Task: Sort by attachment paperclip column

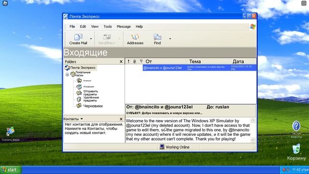Action: click(x=135, y=61)
